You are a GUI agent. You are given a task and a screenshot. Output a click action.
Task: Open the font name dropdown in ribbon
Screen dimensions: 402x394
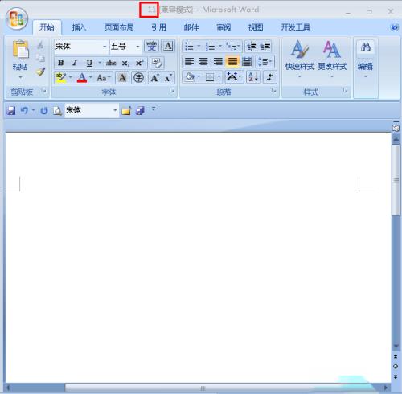coord(105,47)
